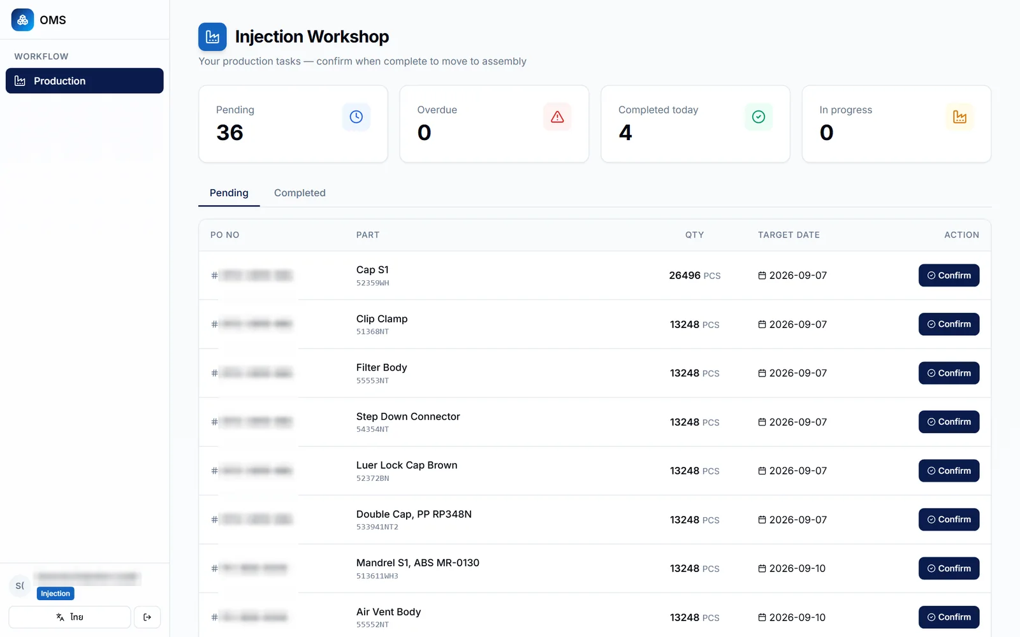The width and height of the screenshot is (1020, 637).
Task: Confirm the Double Cap, PP RP348N task
Action: [949, 520]
